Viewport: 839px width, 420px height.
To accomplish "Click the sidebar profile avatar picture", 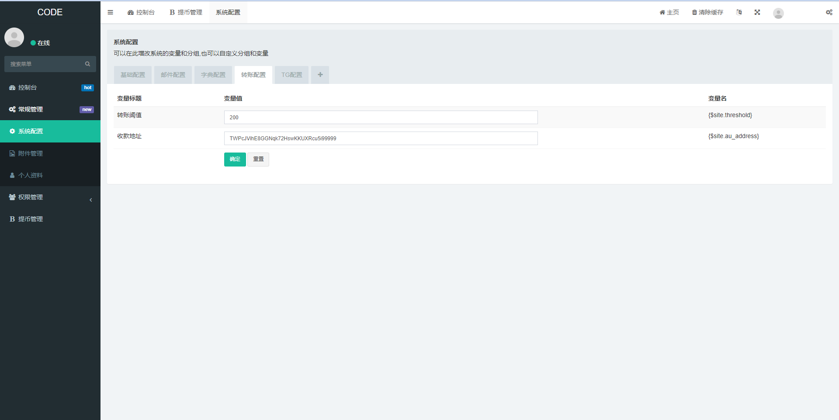I will pos(14,38).
